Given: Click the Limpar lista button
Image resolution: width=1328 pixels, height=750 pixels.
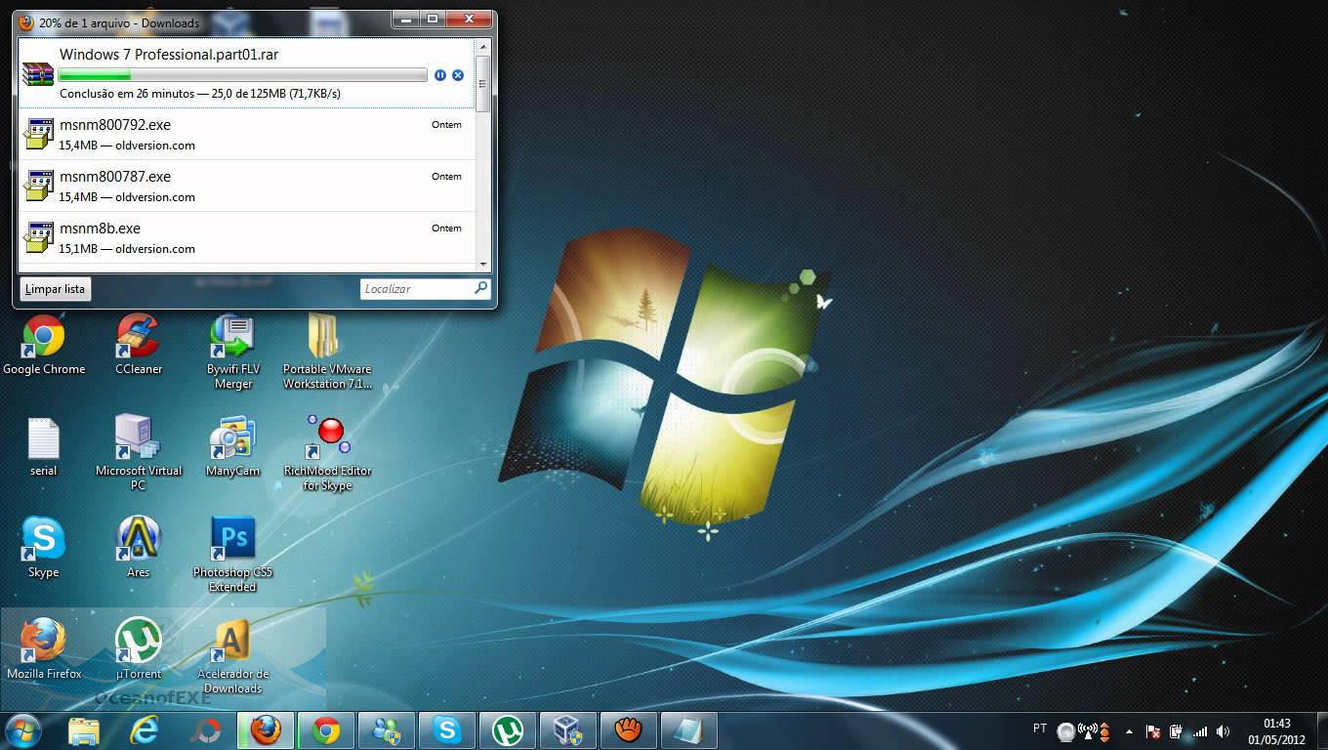Looking at the screenshot, I should click(56, 289).
